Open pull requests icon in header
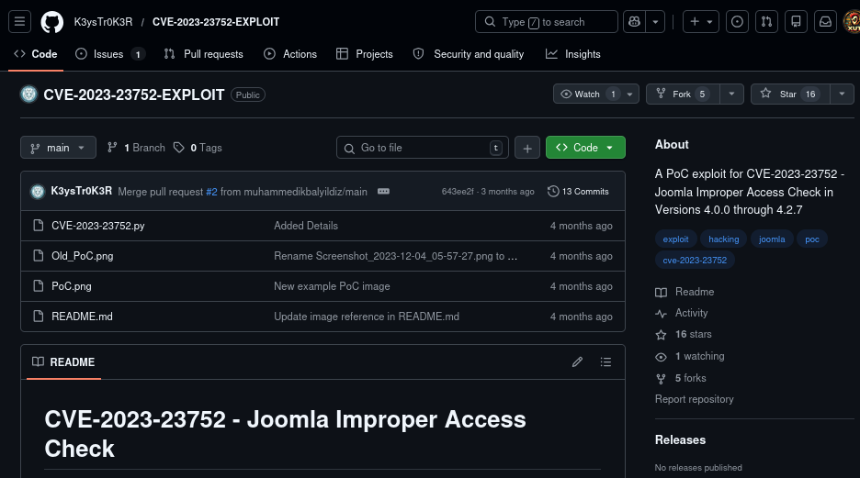 767,22
